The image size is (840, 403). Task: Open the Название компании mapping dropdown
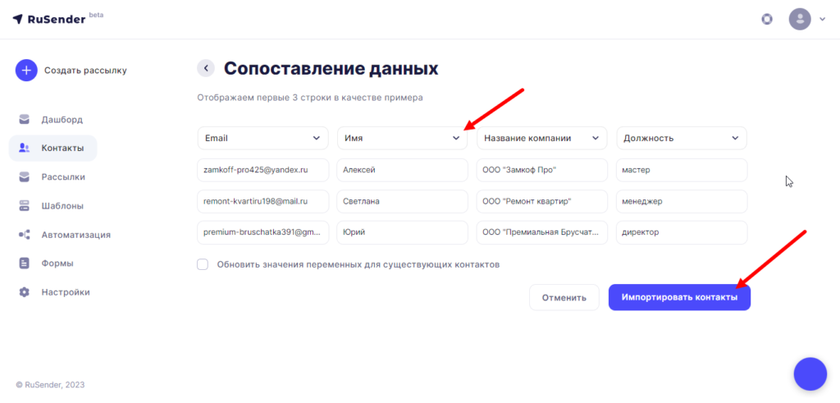pyautogui.click(x=541, y=138)
